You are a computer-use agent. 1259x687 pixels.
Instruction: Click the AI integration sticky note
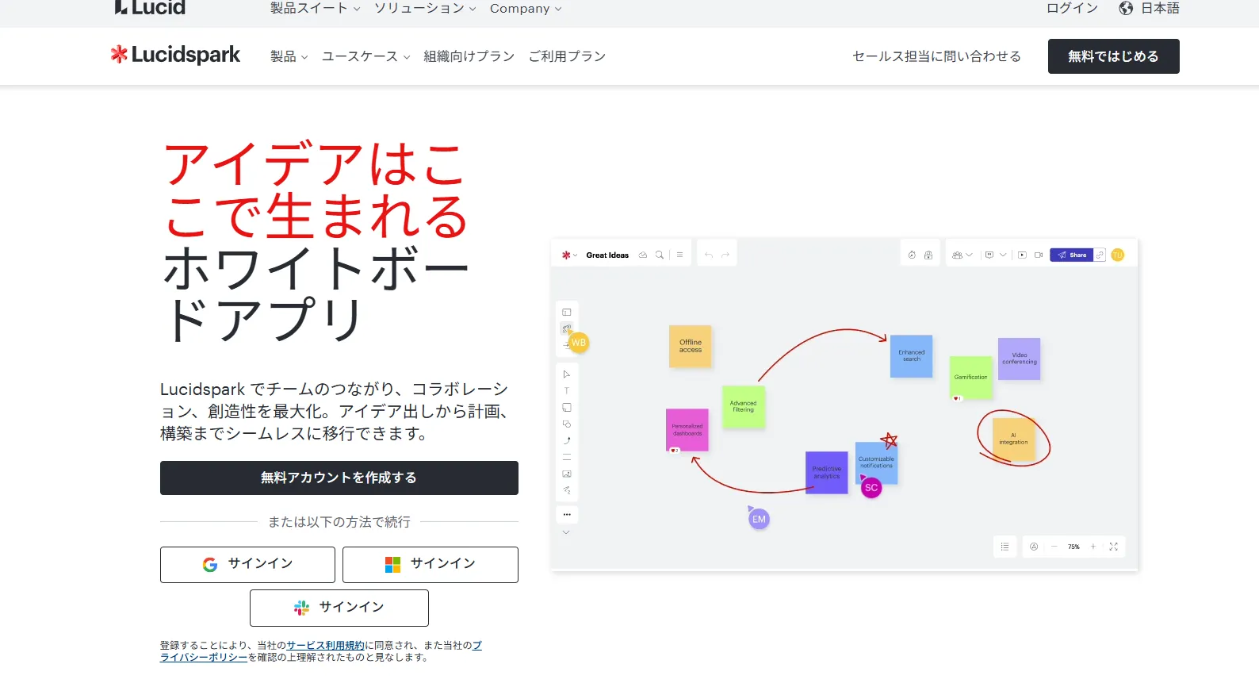[x=1013, y=439]
